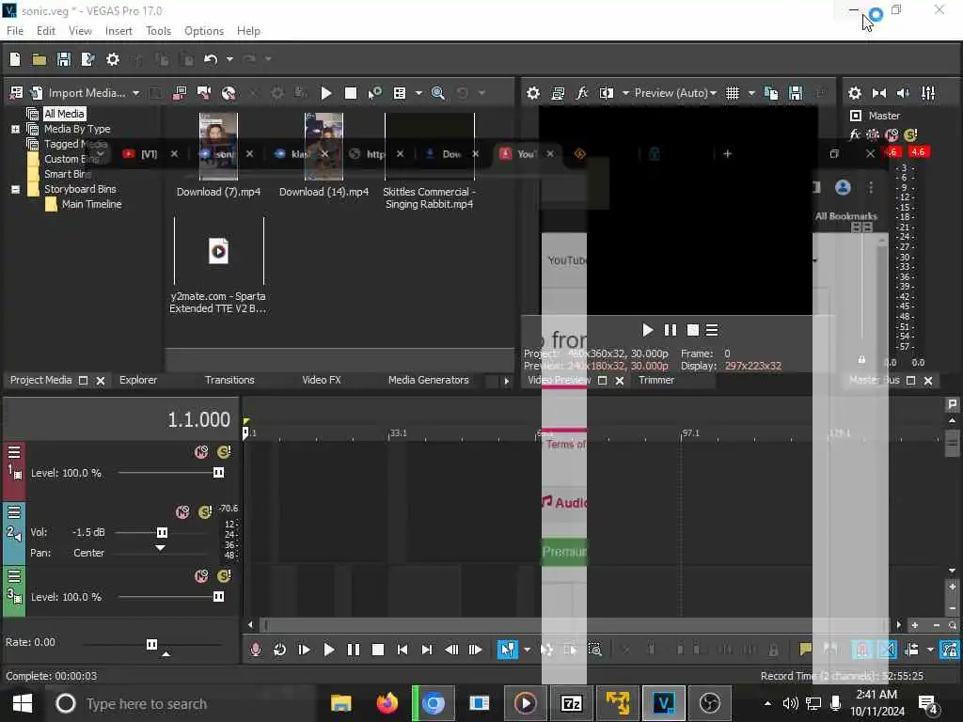Toggle Loop Playback in timeline transport
The height and width of the screenshot is (722, 963).
pyautogui.click(x=279, y=650)
